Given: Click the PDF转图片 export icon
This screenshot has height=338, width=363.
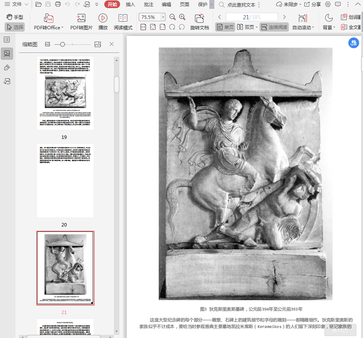Looking at the screenshot, I should point(81,18).
